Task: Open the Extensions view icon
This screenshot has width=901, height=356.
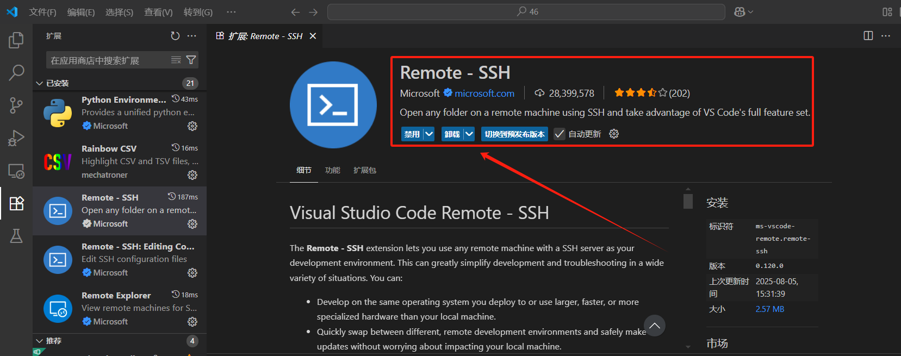Action: [16, 203]
